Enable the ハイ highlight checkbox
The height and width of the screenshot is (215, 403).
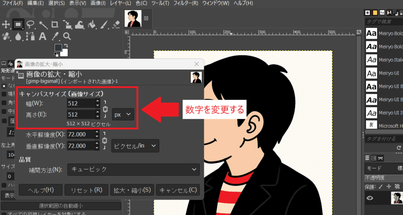tap(4, 185)
